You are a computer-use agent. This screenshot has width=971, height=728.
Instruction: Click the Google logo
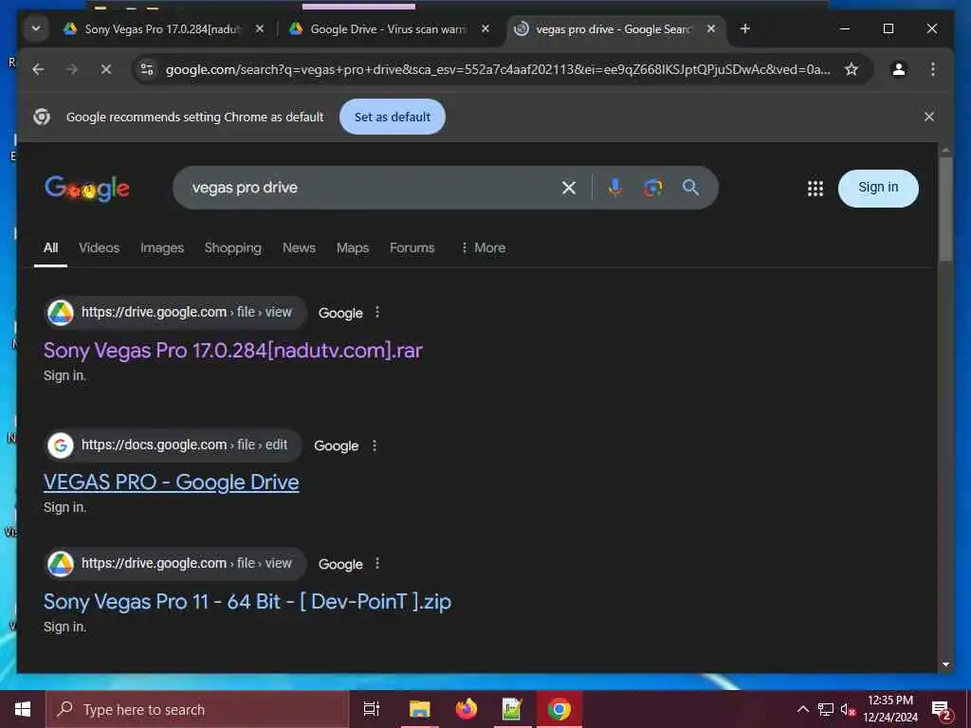coord(86,189)
